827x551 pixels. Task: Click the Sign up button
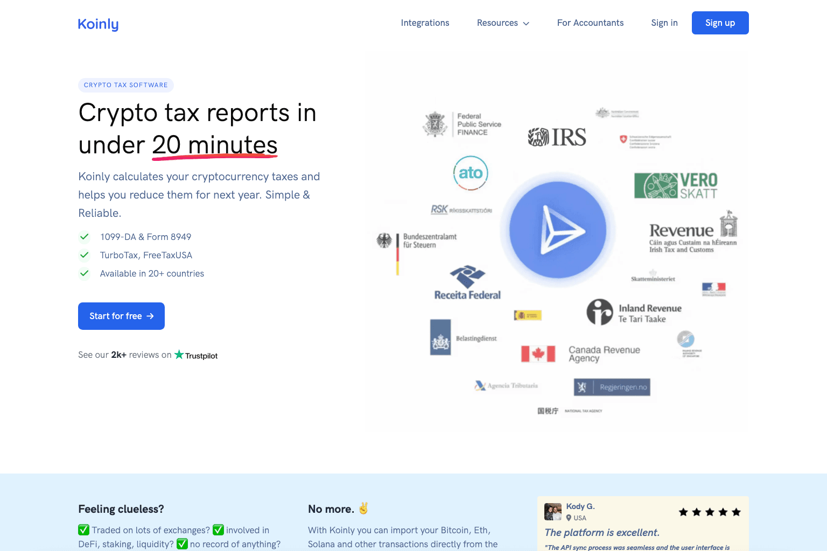720,23
